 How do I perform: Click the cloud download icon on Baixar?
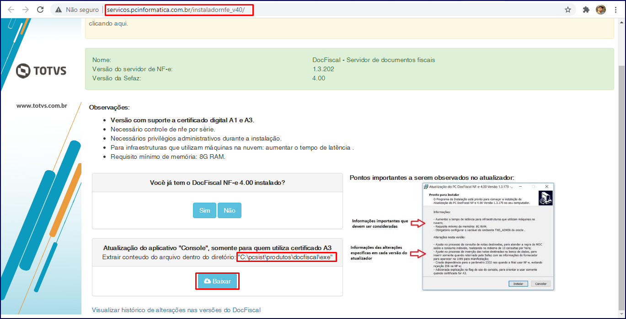207,281
